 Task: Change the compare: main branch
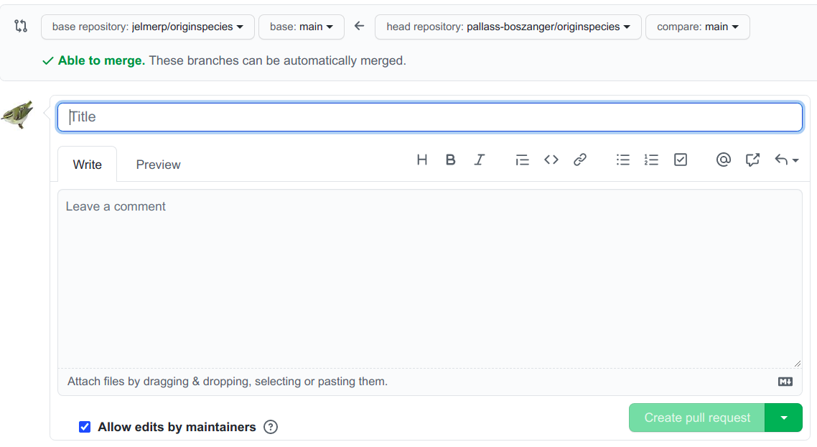[x=697, y=27]
